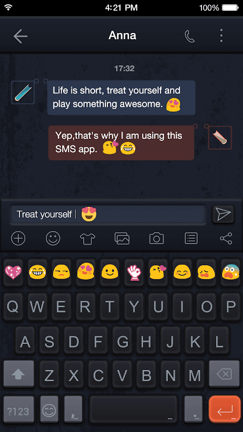Call Anna using the phone icon
The image size is (243, 432).
pos(190,36)
